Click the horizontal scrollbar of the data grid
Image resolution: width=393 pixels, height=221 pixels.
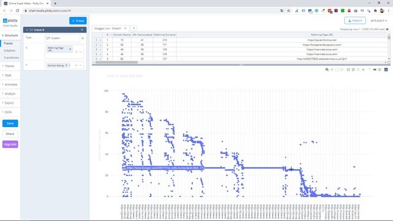tap(117, 62)
